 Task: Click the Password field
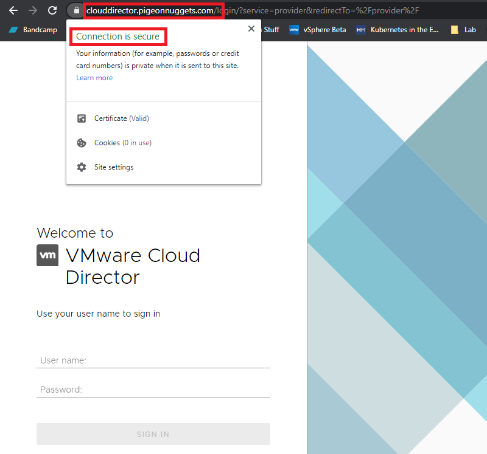[x=153, y=389]
